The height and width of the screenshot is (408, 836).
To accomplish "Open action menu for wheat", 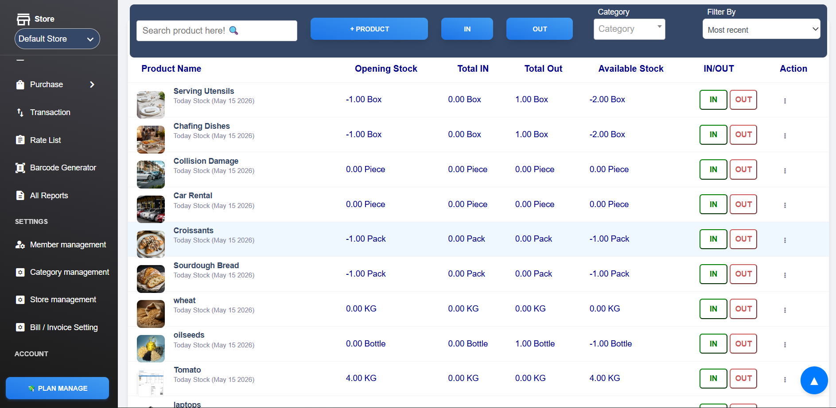I will coord(785,310).
